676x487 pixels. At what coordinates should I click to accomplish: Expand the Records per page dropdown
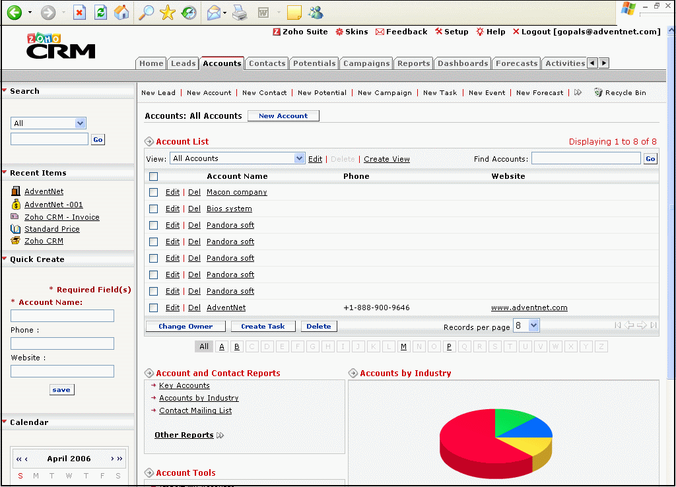tap(526, 326)
